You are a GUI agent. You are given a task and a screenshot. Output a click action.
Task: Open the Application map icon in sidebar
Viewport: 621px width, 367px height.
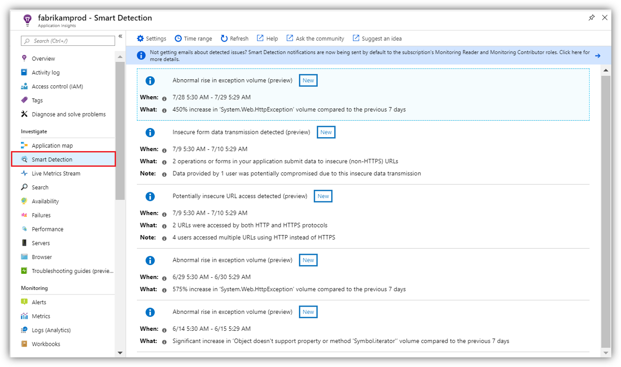pos(25,145)
